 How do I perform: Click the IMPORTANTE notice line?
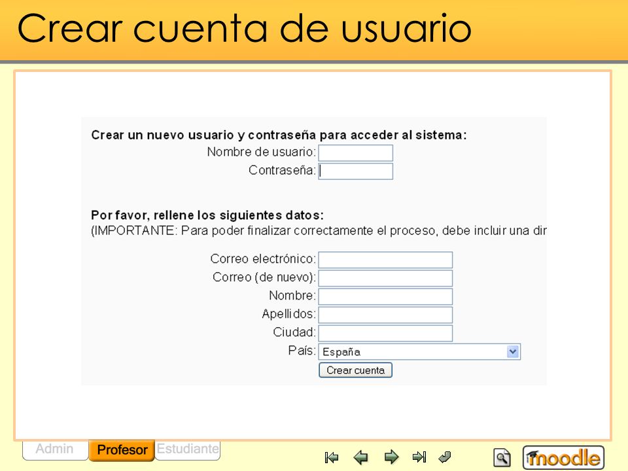[x=319, y=231]
